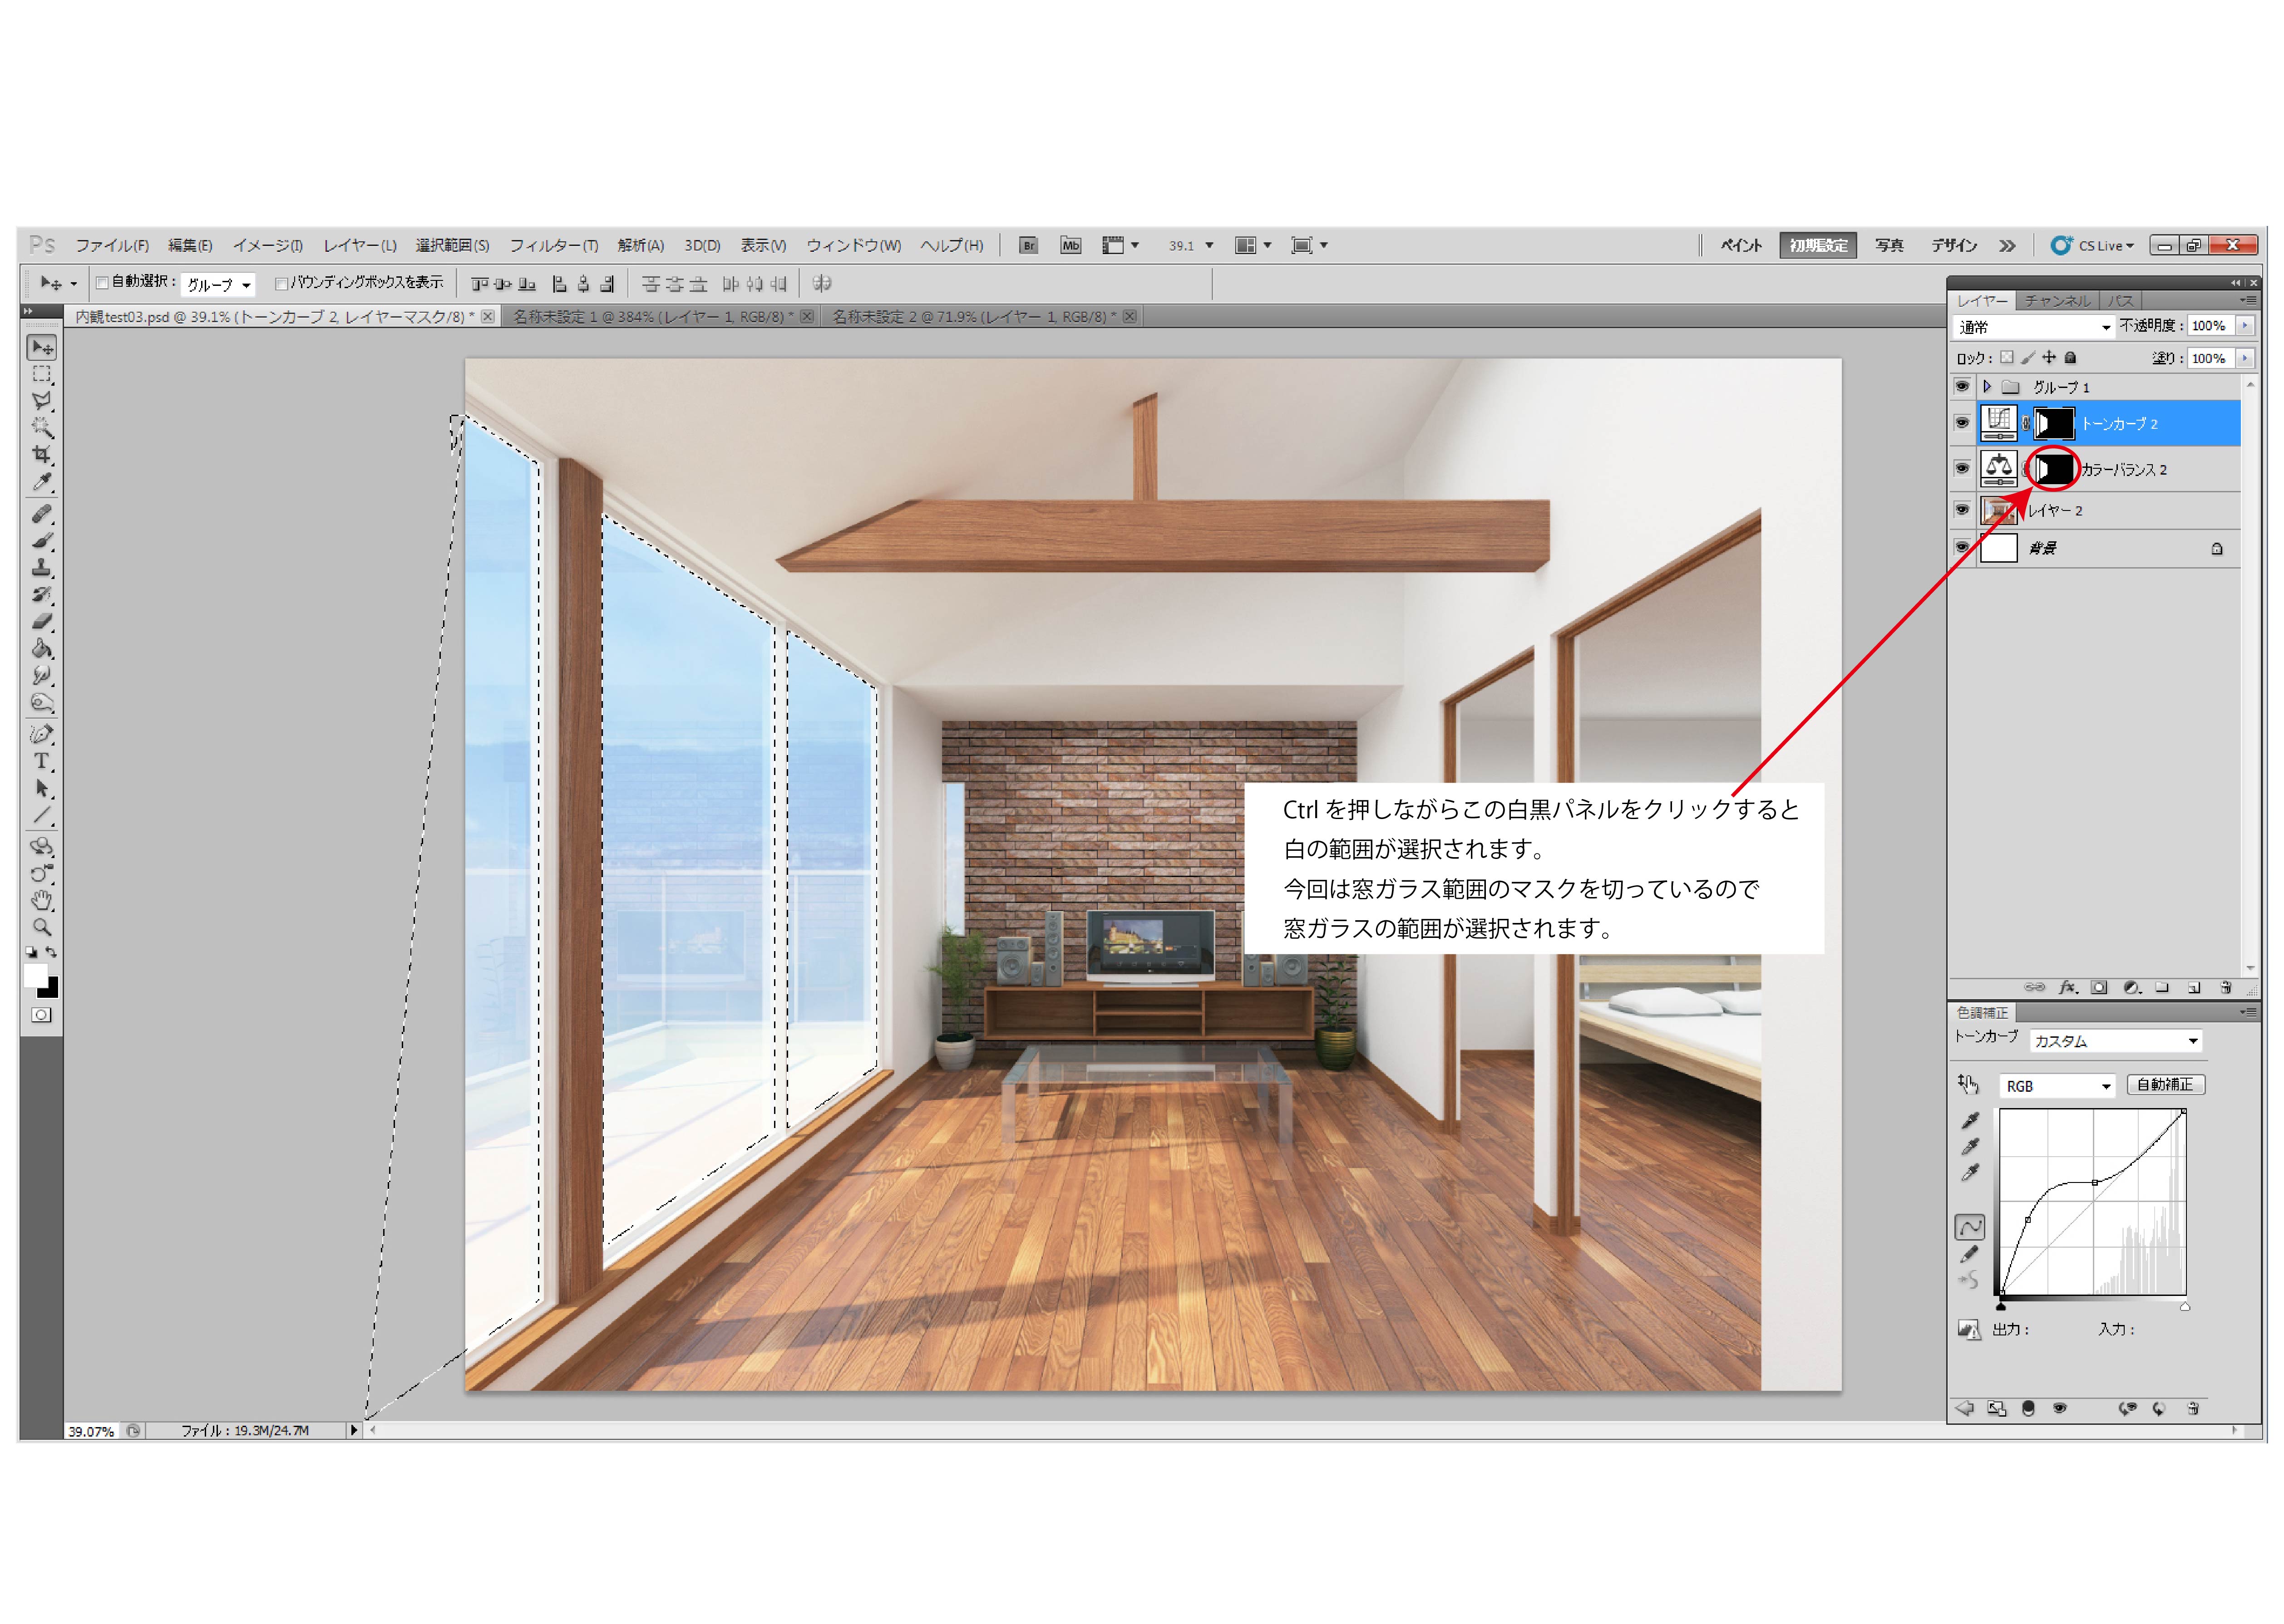Select the Crop tool
Image resolution: width=2284 pixels, height=1624 pixels.
click(x=41, y=455)
